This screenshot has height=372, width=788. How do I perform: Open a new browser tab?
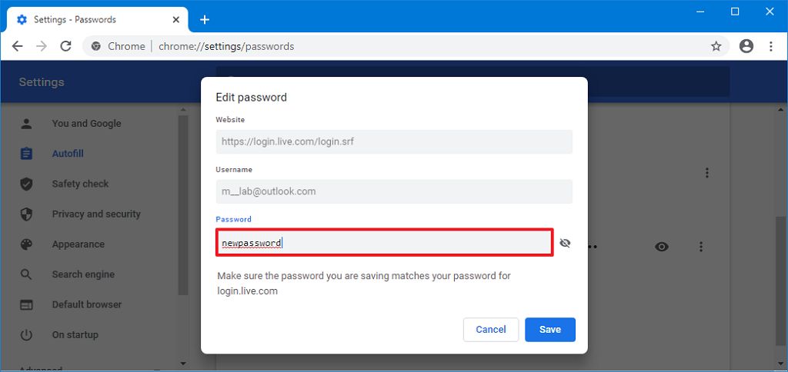click(x=205, y=19)
